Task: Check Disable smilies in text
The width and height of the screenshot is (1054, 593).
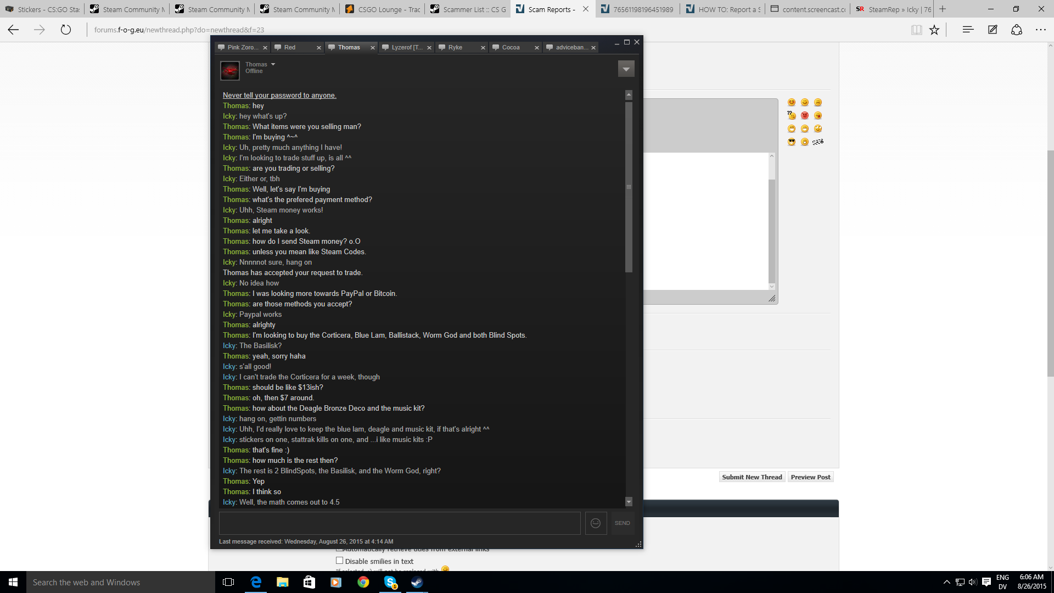Action: coord(339,561)
